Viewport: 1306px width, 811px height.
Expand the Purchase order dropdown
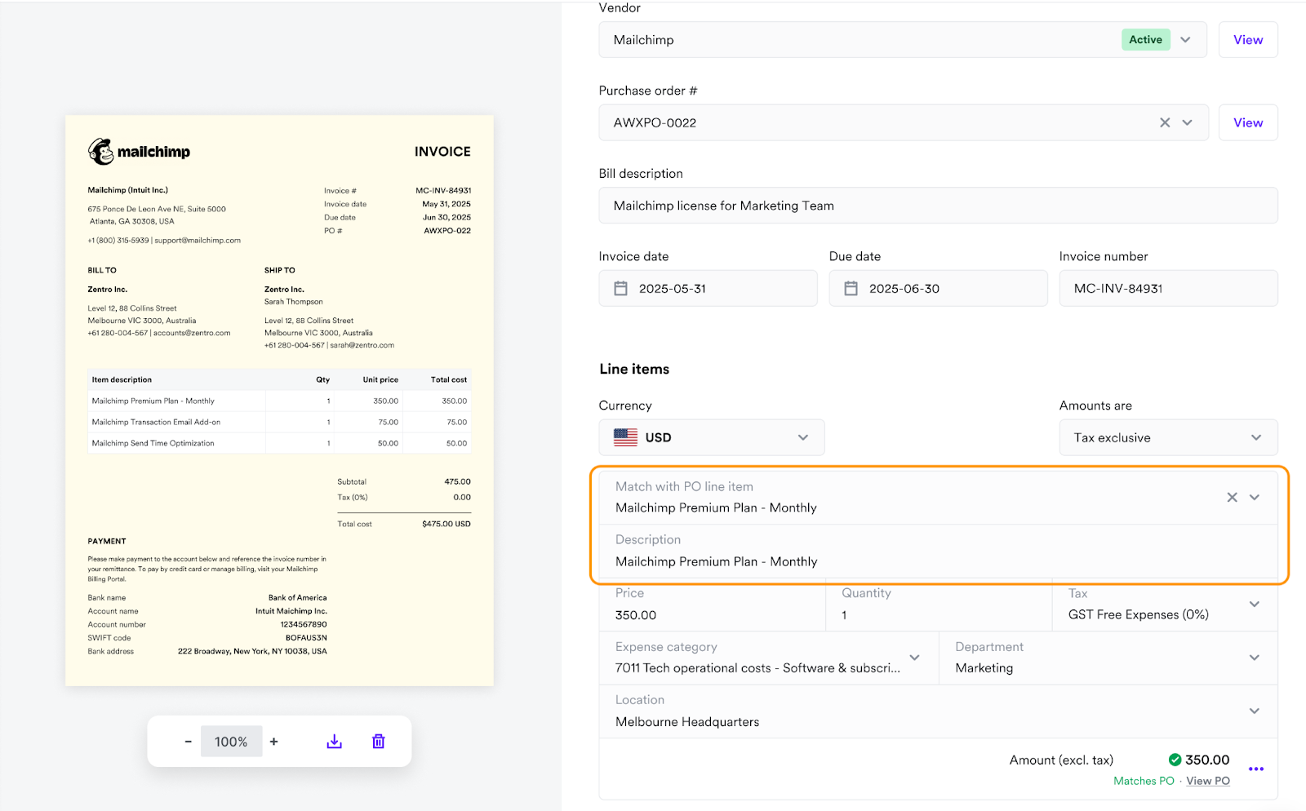tap(1188, 122)
